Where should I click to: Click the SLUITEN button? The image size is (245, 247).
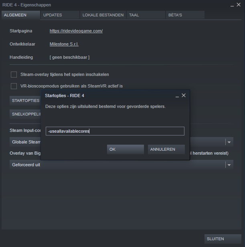[223, 239]
